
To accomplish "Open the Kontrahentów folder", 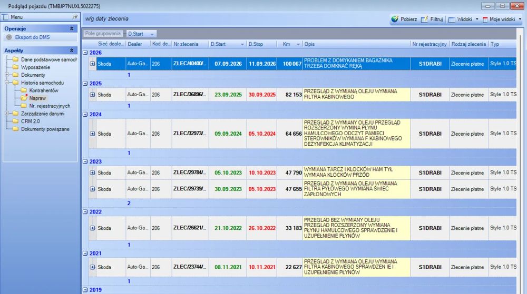I will [x=24, y=90].
